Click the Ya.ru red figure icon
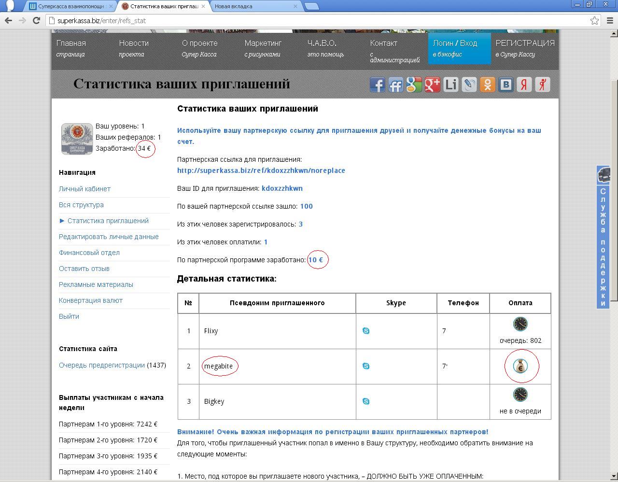Image resolution: width=618 pixels, height=482 pixels. tap(542, 85)
